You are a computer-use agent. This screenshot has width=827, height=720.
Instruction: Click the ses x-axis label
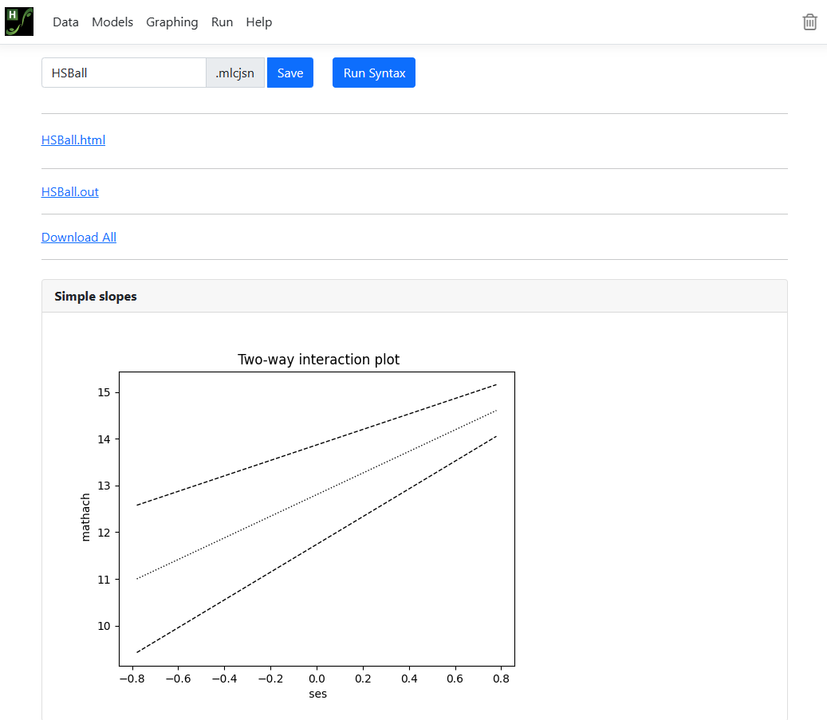tap(317, 694)
